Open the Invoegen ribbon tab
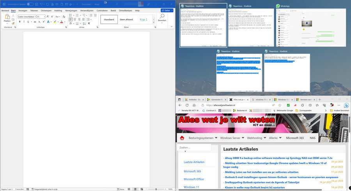The image size is (351, 191). coord(23,11)
